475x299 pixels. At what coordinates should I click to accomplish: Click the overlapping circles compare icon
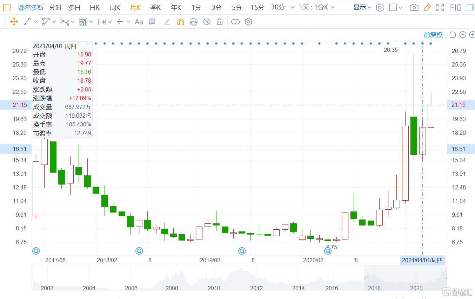tap(235, 22)
